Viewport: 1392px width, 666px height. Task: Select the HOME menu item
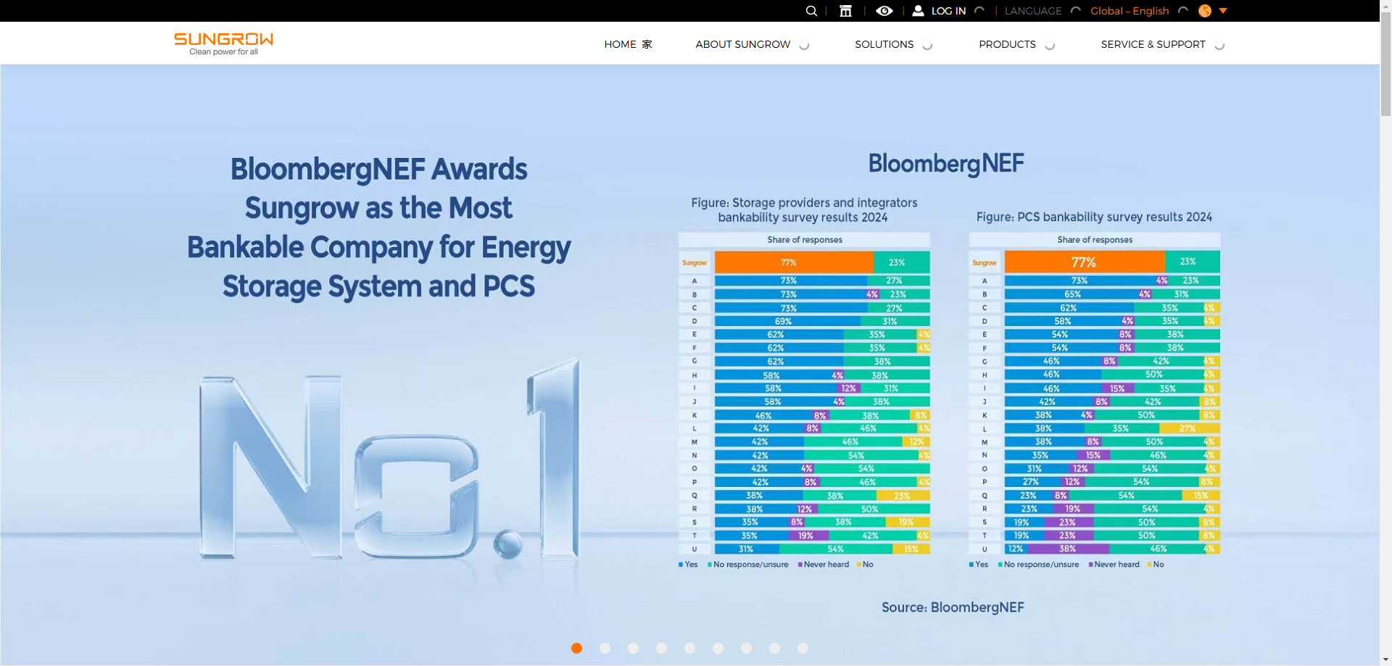click(628, 44)
